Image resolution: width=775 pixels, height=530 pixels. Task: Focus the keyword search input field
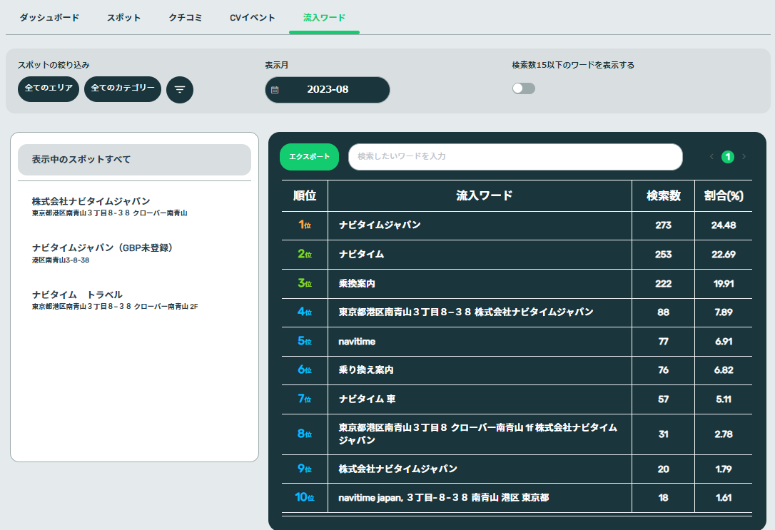pos(515,157)
